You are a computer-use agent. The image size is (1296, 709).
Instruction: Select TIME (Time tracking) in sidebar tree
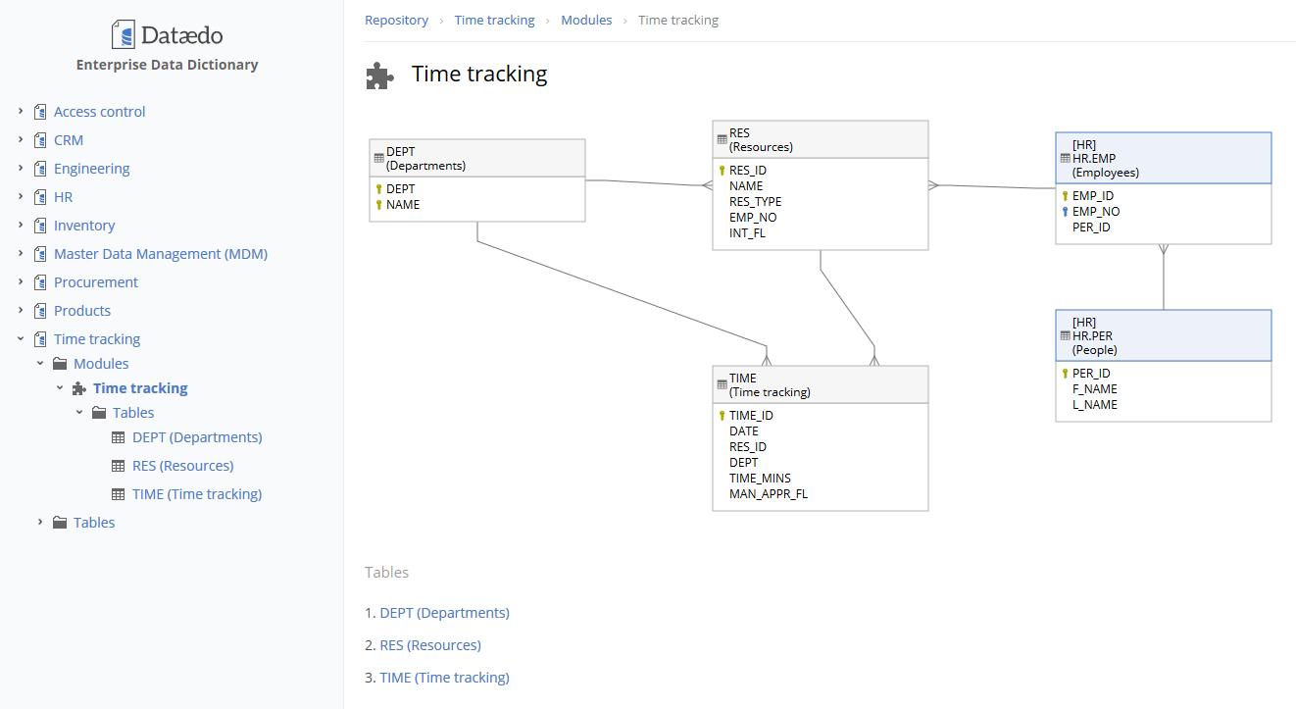(x=197, y=494)
